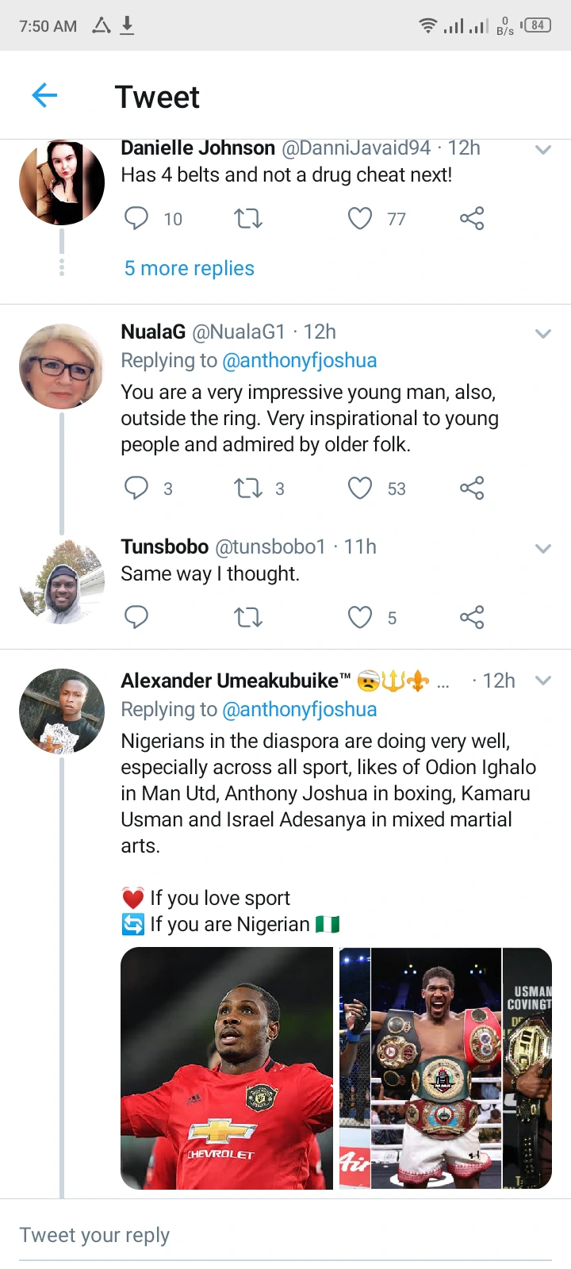This screenshot has height=1269, width=571.
Task: Tap the Tweet your reply field
Action: click(x=285, y=1235)
